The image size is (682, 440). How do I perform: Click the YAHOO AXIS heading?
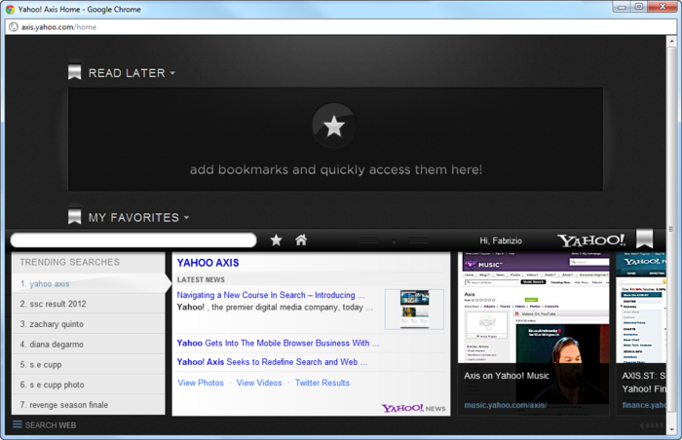point(208,263)
